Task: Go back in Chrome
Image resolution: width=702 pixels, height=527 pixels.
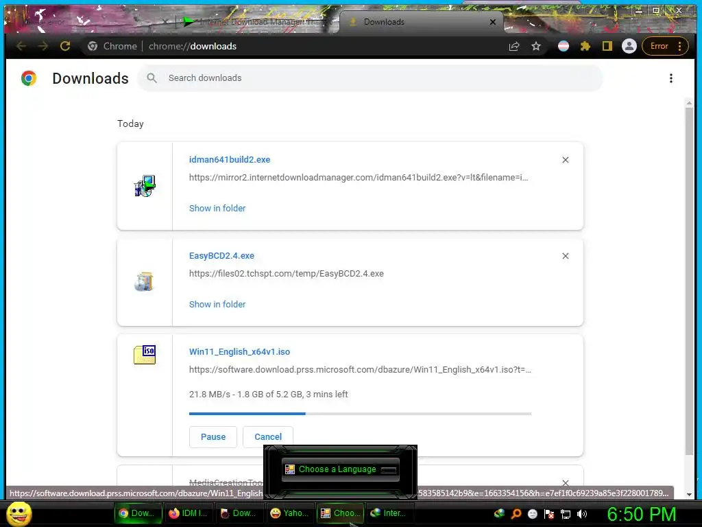Action: tap(21, 46)
